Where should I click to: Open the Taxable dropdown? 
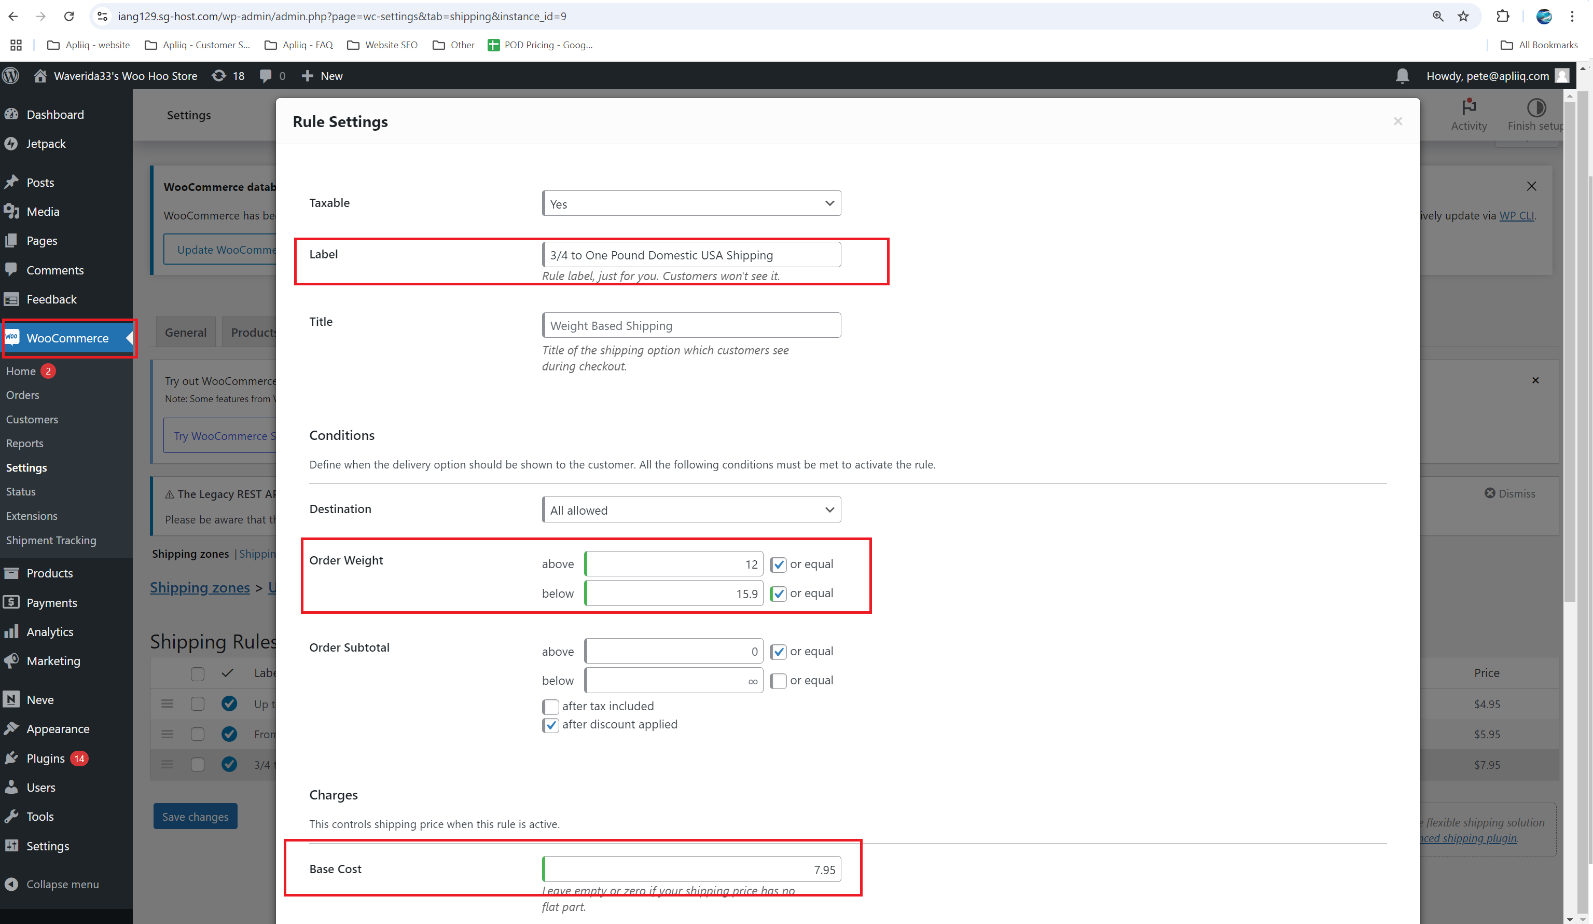coord(691,204)
